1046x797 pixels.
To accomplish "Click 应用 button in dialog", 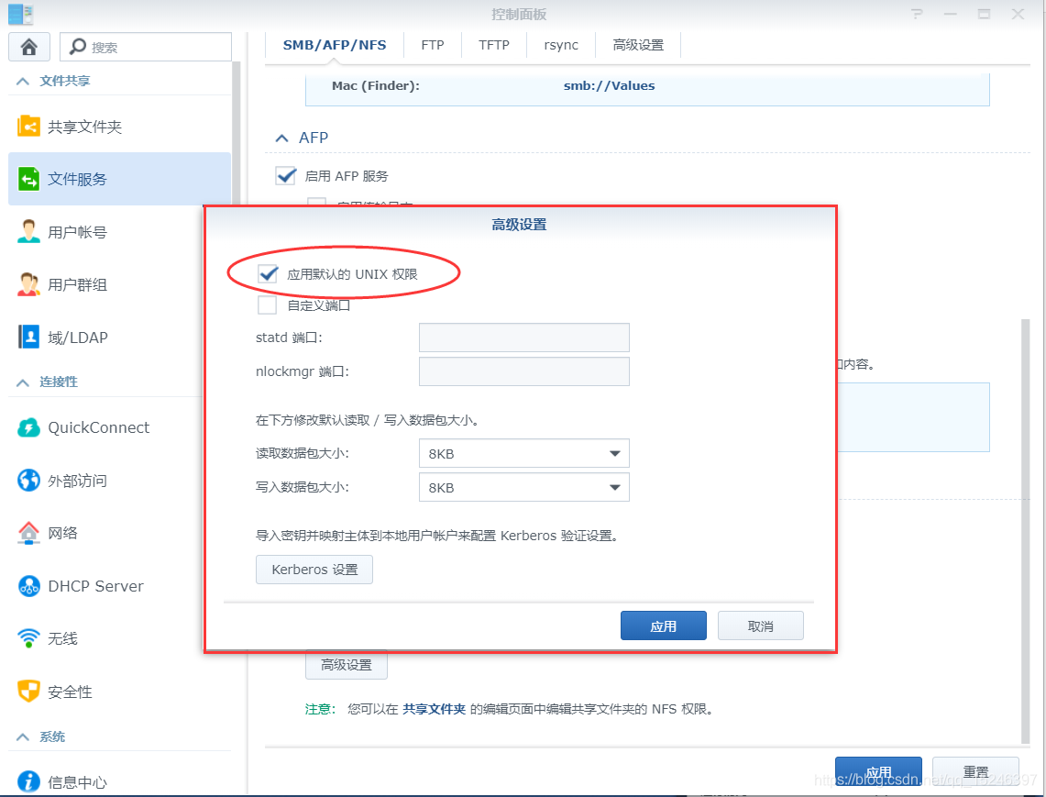I will (663, 625).
